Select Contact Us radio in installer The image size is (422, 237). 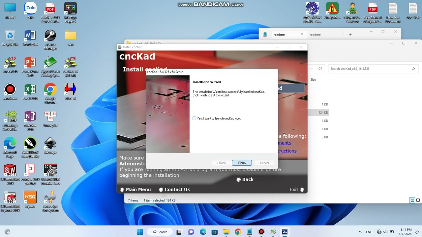pyautogui.click(x=161, y=190)
